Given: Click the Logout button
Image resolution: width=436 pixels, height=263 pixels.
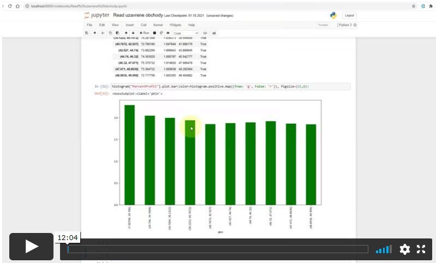Looking at the screenshot, I should tap(349, 16).
